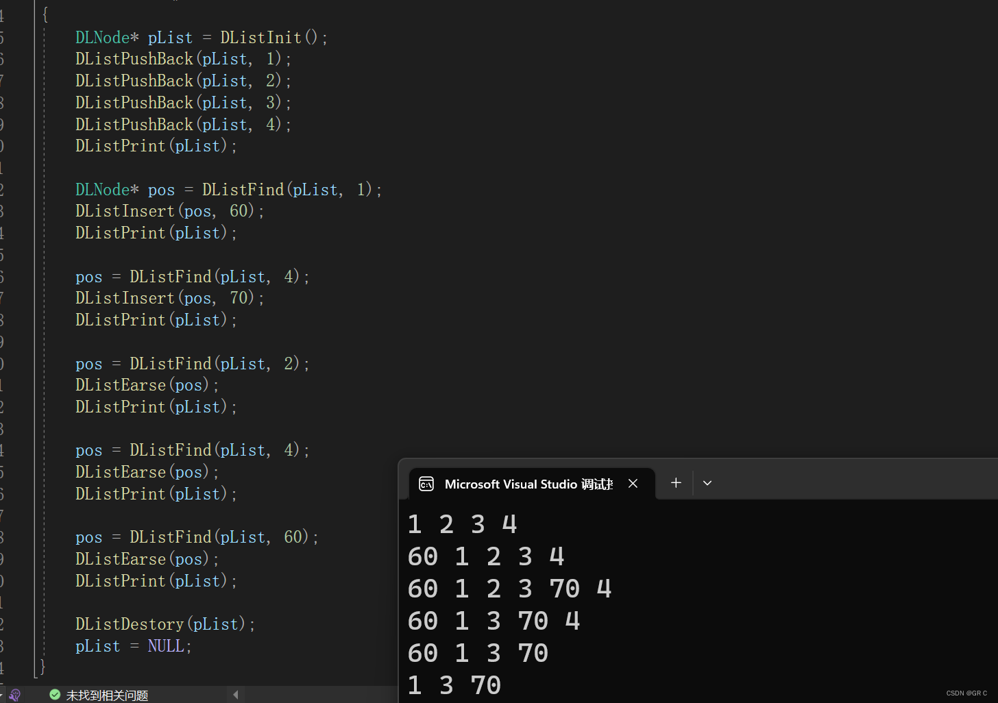Screen dimensions: 998x703
Task: Click the line 'DListInsert(pos, 60);'
Action: [x=170, y=212]
